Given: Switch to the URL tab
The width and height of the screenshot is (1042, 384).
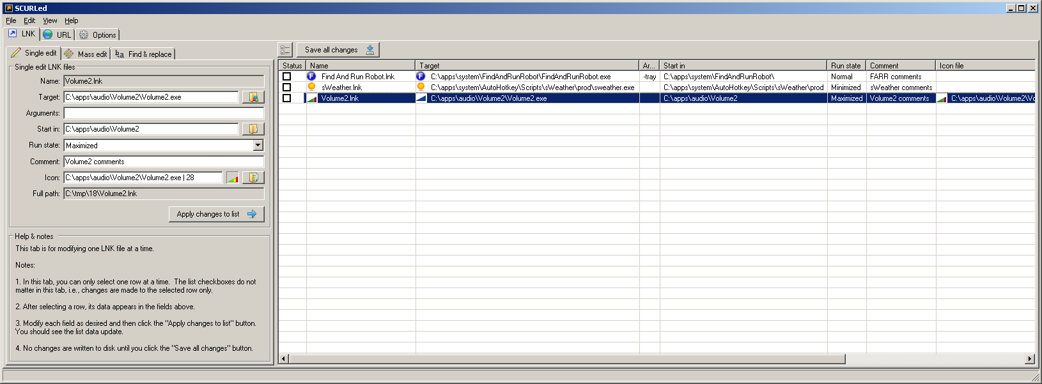Looking at the screenshot, I should click(x=57, y=35).
